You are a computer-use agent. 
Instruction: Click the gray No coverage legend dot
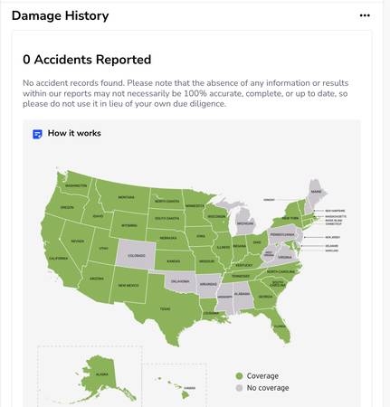[239, 388]
